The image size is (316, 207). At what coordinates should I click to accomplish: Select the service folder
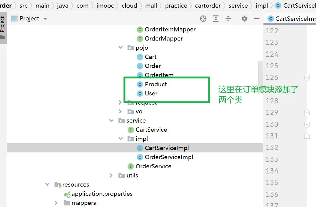(x=136, y=121)
